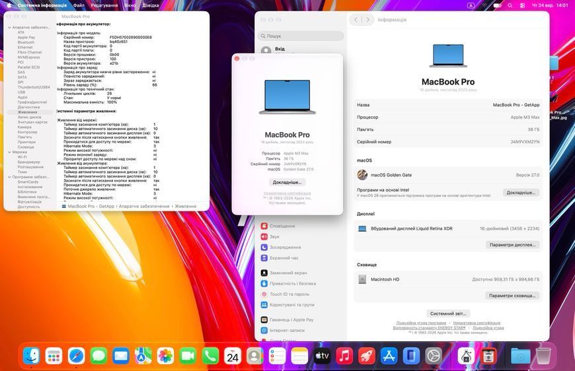Open Користувачі та групи settings

pos(291,305)
